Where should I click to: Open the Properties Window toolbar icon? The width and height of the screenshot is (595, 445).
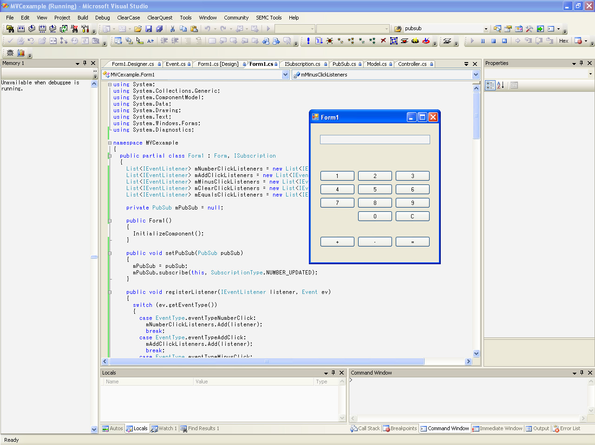coord(508,29)
